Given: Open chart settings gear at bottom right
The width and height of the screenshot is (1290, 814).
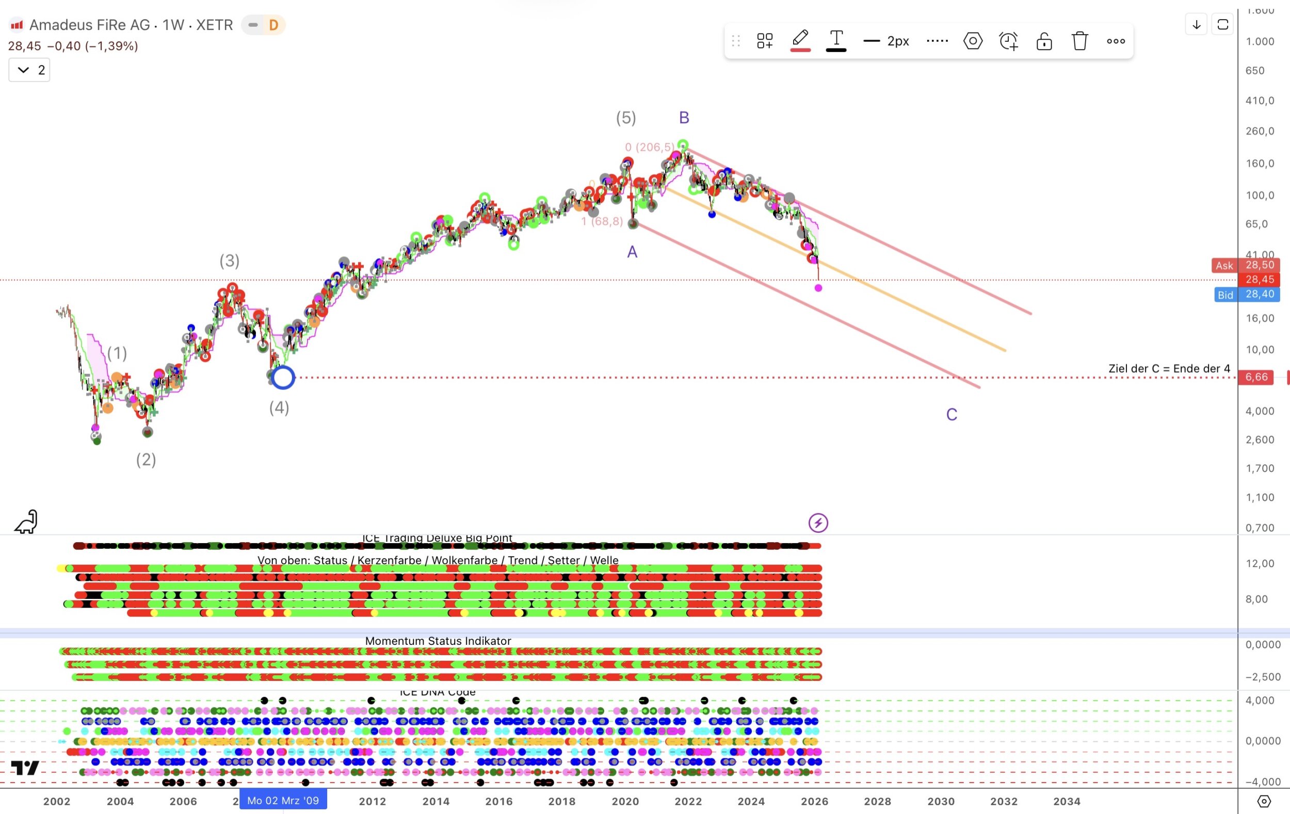Looking at the screenshot, I should click(x=1264, y=801).
